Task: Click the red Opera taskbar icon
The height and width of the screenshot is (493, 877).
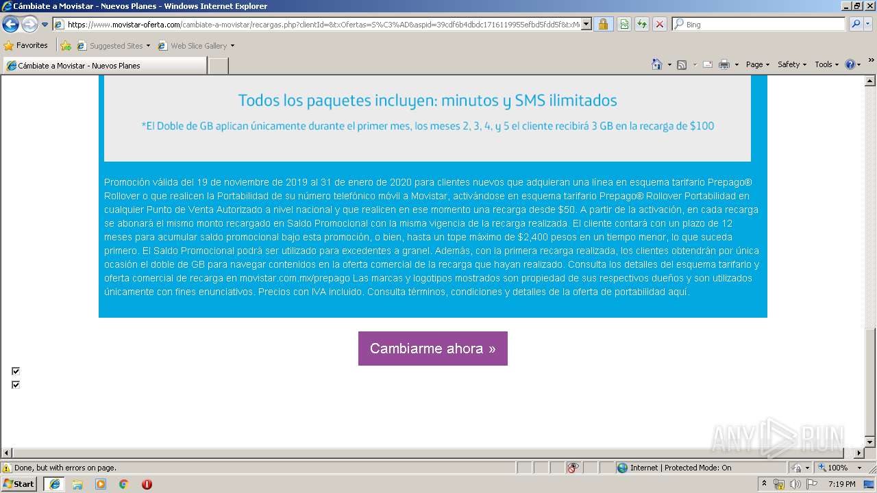Action: 147,484
